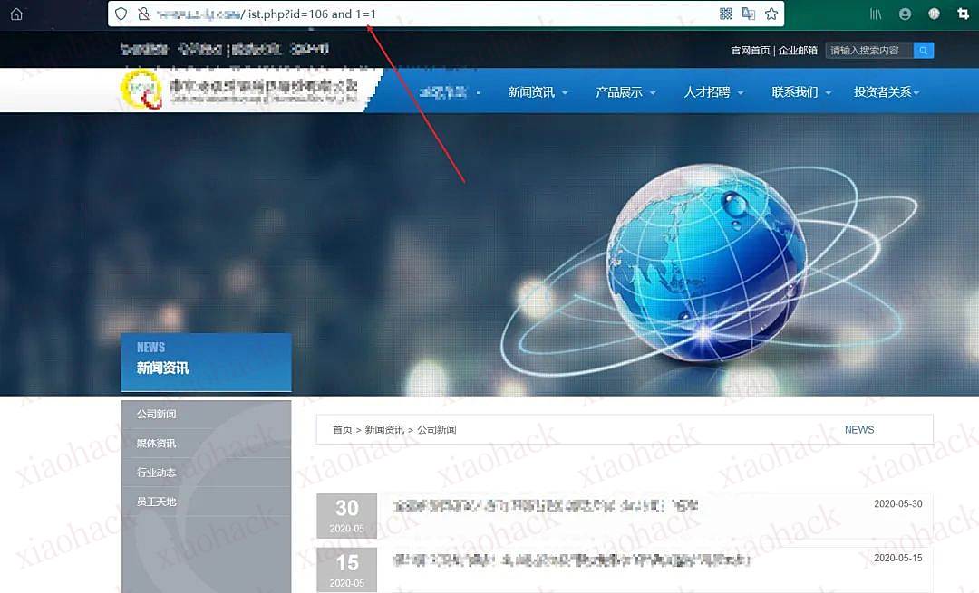Click the 2020-05-15 date text on right
The image size is (979, 593).
click(897, 558)
